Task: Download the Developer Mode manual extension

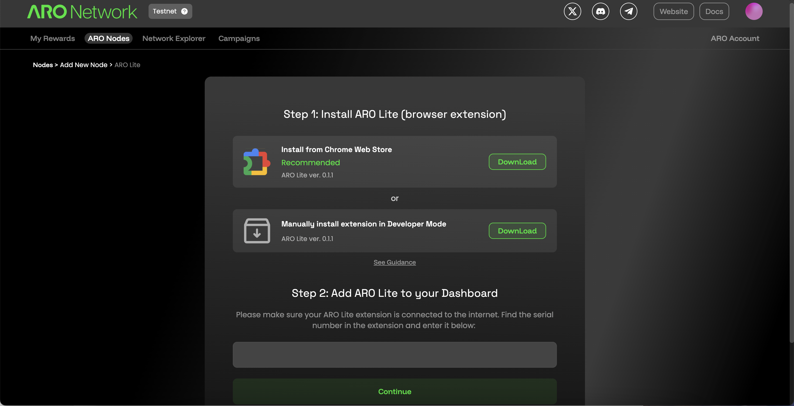Action: (x=517, y=231)
